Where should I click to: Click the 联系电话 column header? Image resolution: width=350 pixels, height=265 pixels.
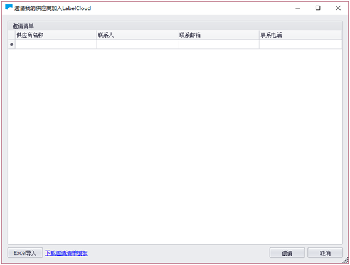click(300, 35)
